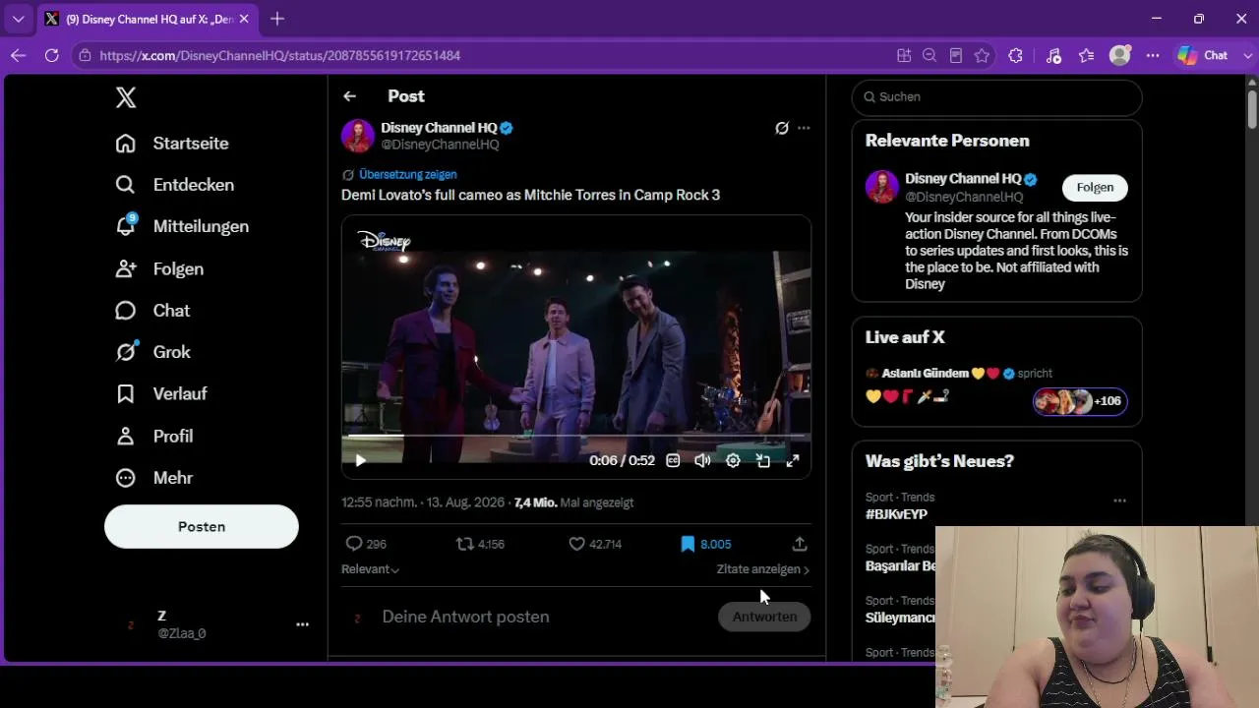
Task: Mute the video volume
Action: 702,460
